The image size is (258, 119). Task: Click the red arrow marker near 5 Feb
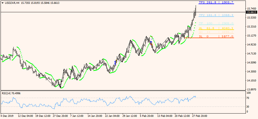(x=151, y=44)
